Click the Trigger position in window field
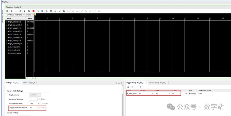 pyautogui.click(x=33, y=108)
